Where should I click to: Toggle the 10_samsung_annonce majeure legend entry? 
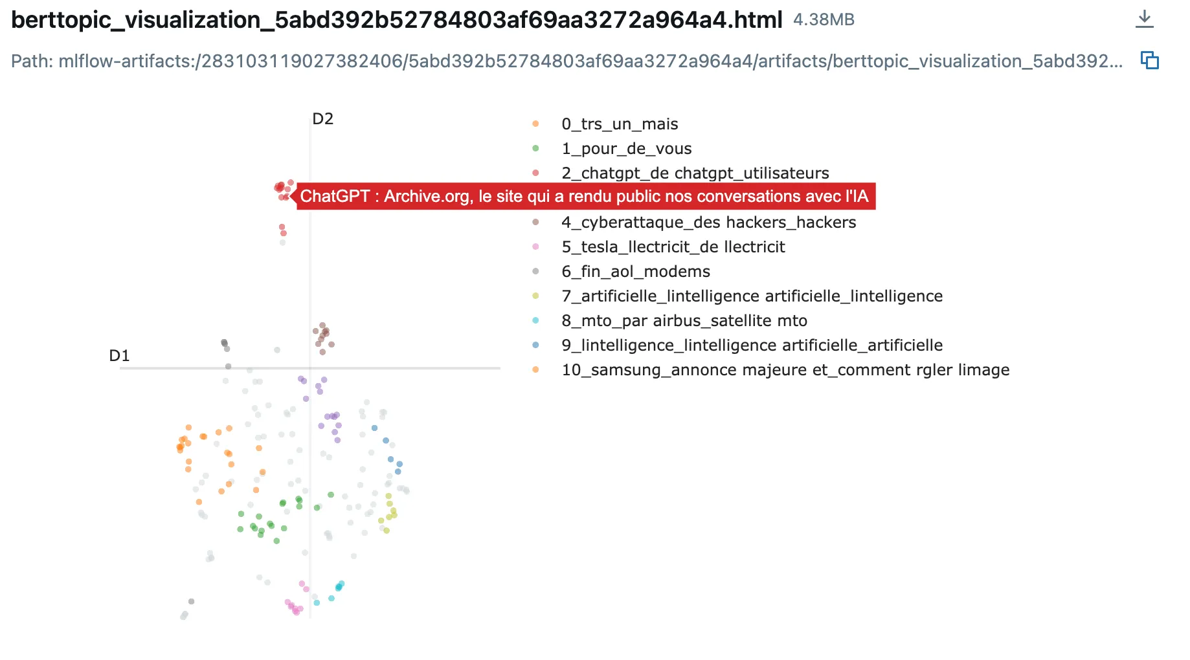(x=785, y=370)
